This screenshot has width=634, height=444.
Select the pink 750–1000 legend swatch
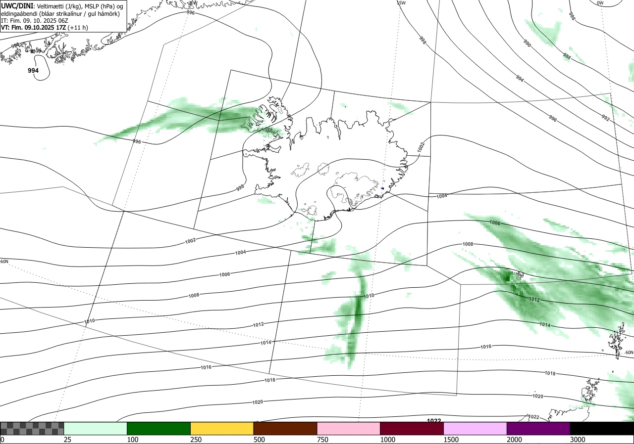pyautogui.click(x=349, y=428)
